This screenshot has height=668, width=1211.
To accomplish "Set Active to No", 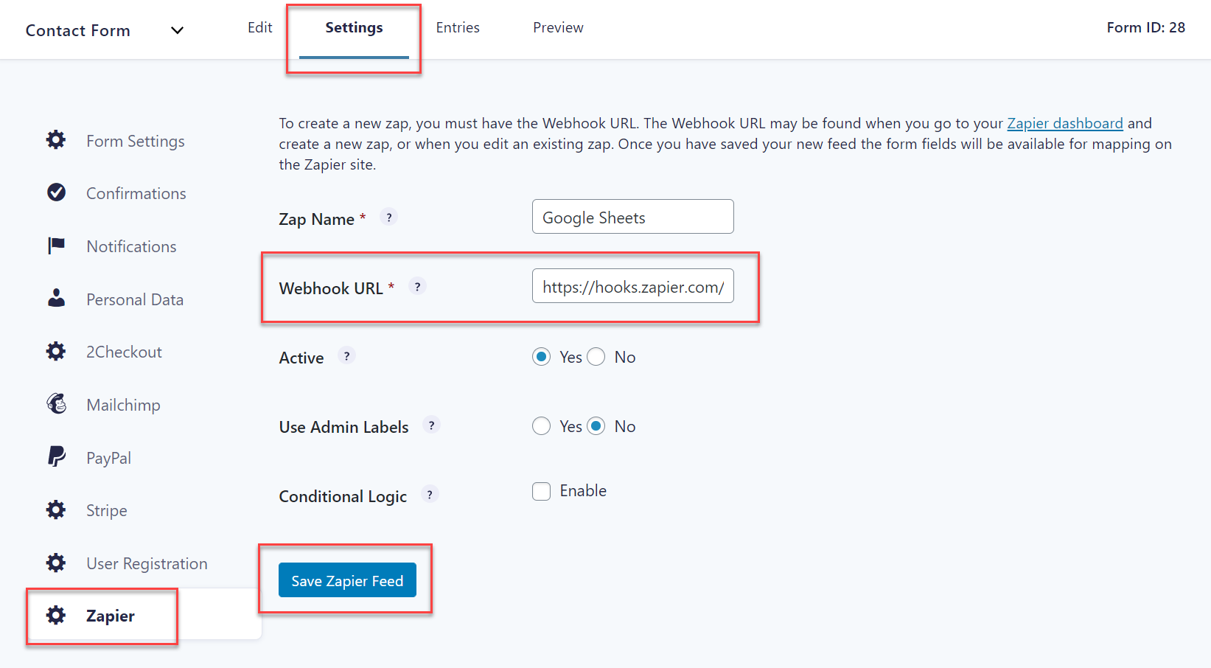I will pyautogui.click(x=596, y=357).
